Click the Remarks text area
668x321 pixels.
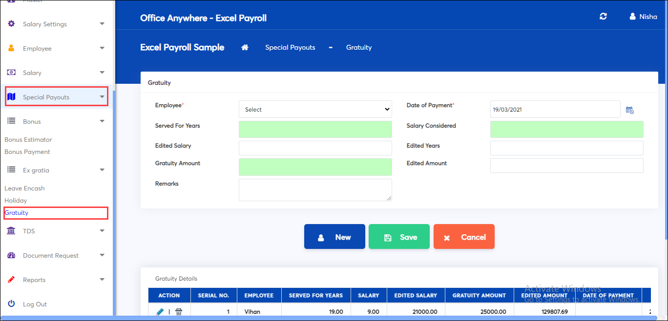coord(315,190)
